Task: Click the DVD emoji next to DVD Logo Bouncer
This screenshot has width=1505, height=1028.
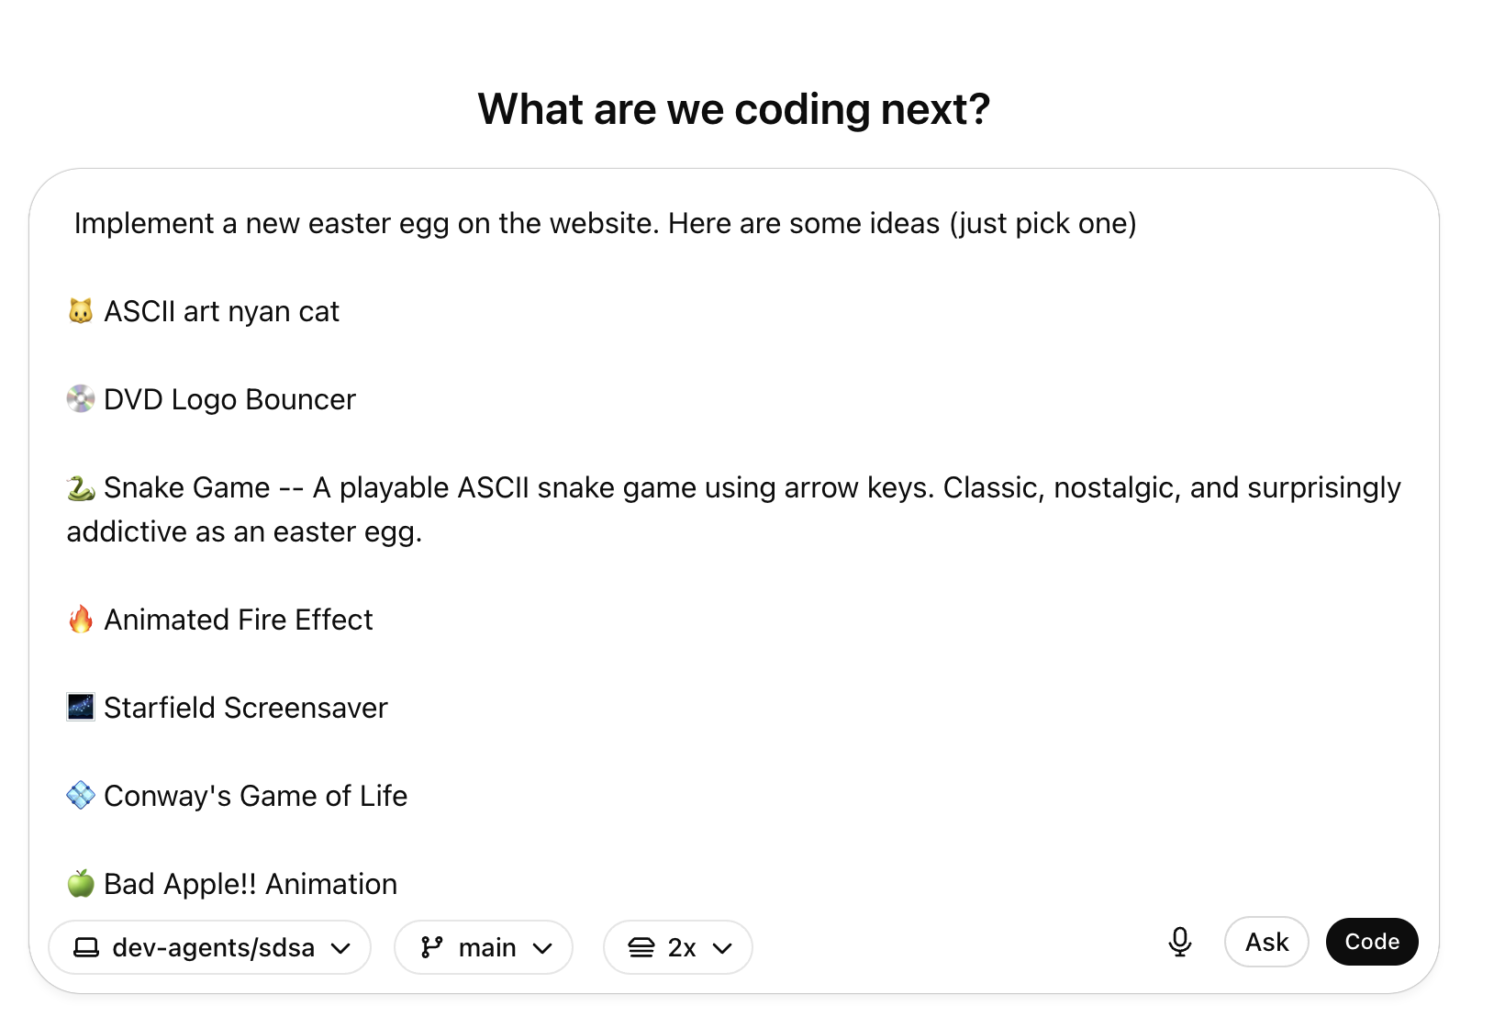Action: click(81, 399)
